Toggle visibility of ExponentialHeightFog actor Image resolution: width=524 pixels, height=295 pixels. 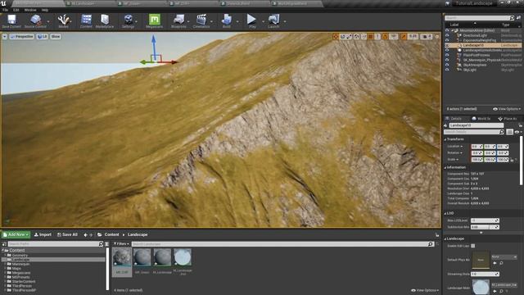coord(447,40)
